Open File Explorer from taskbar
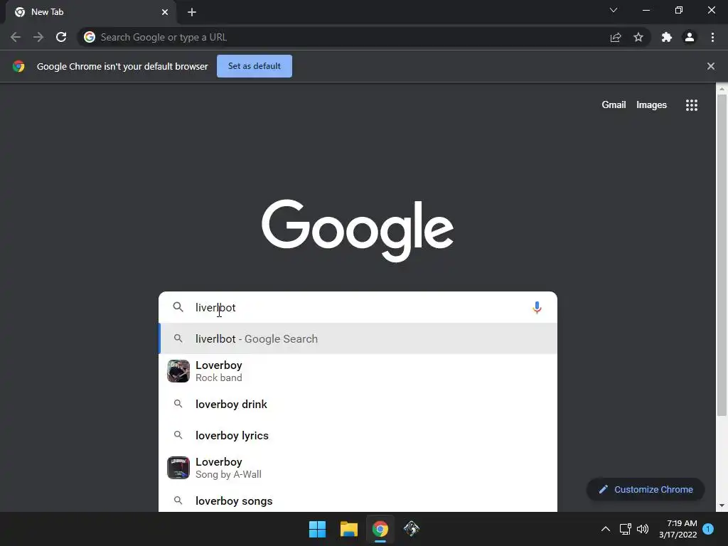 (348, 529)
